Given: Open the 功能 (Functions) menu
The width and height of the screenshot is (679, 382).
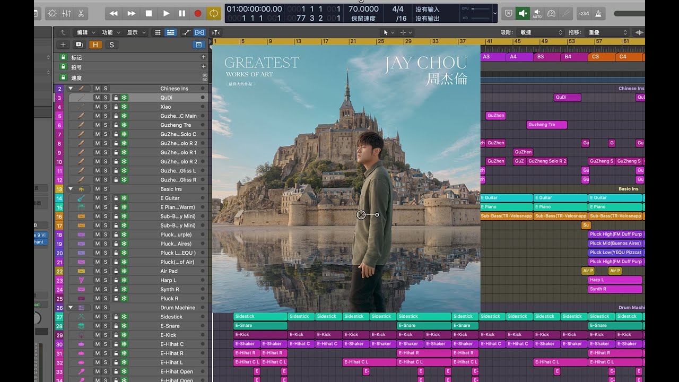Looking at the screenshot, I should (111, 32).
